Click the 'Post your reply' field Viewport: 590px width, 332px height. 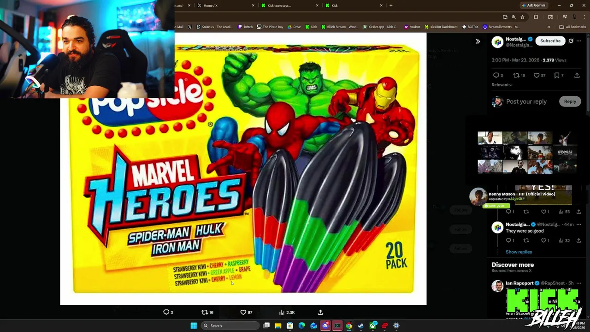pos(526,101)
